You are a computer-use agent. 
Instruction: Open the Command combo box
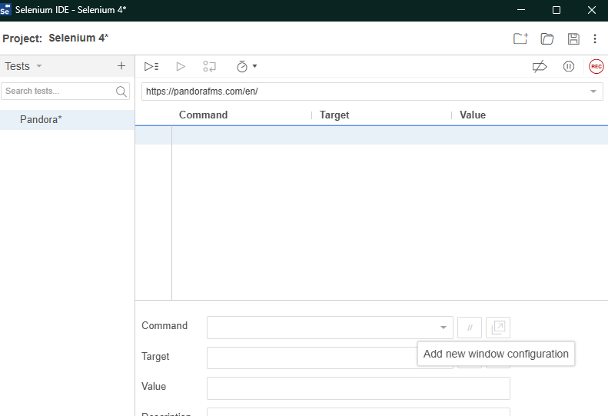[330, 328]
